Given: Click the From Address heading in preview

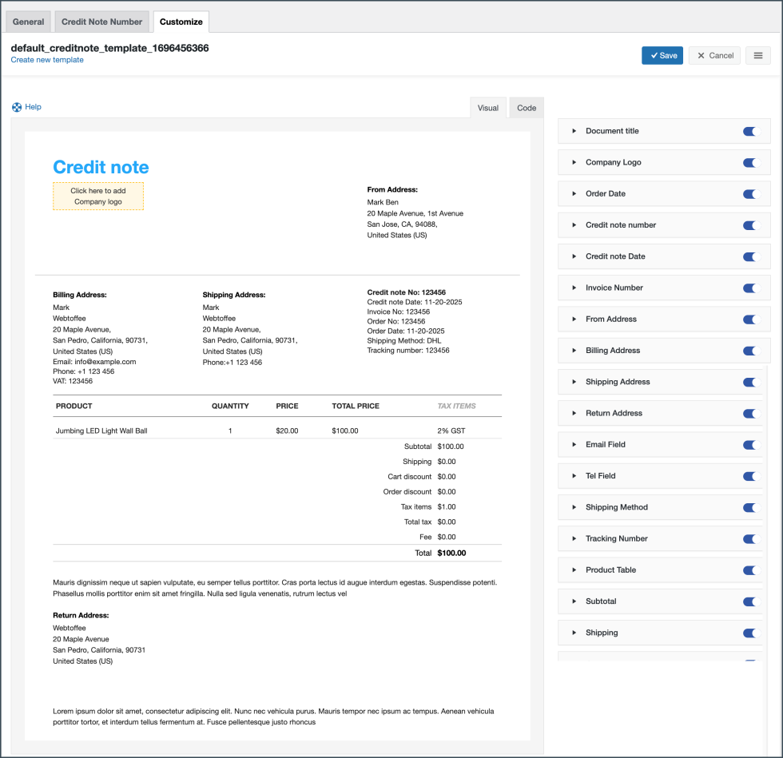Looking at the screenshot, I should click(x=392, y=190).
